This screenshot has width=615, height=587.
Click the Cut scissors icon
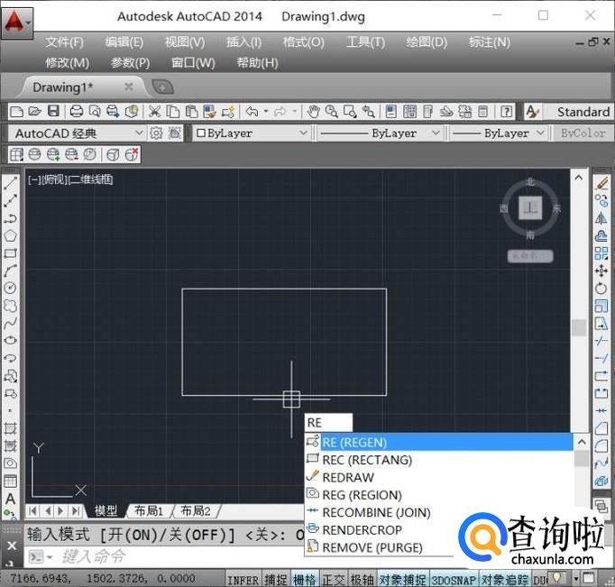tap(154, 112)
